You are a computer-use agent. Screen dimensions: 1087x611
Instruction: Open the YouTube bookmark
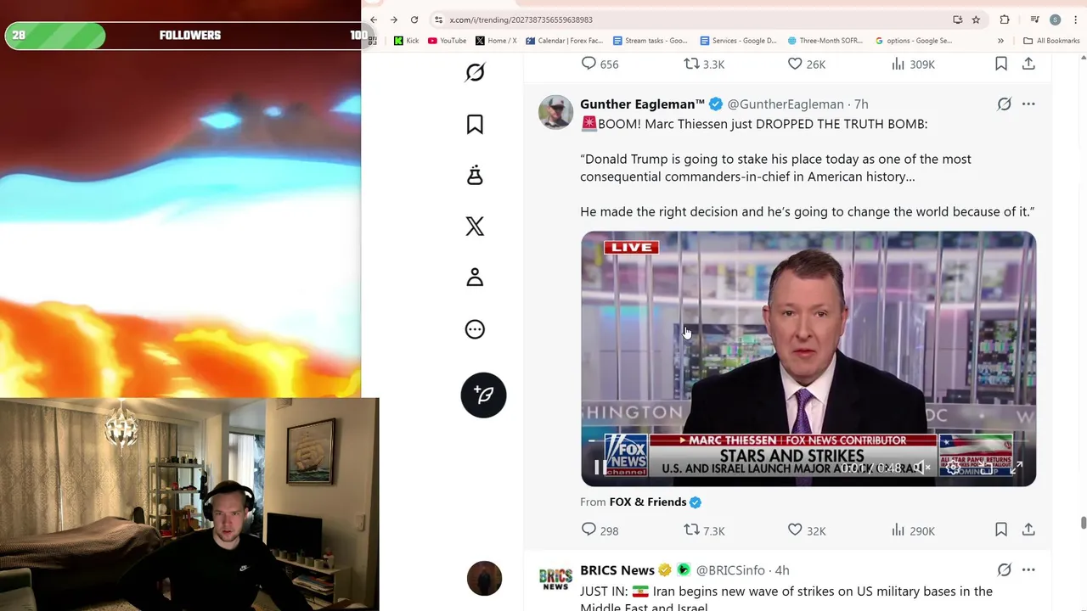tap(448, 41)
